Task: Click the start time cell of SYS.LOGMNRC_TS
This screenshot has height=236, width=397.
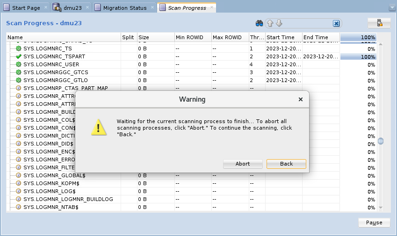Action: [283, 49]
